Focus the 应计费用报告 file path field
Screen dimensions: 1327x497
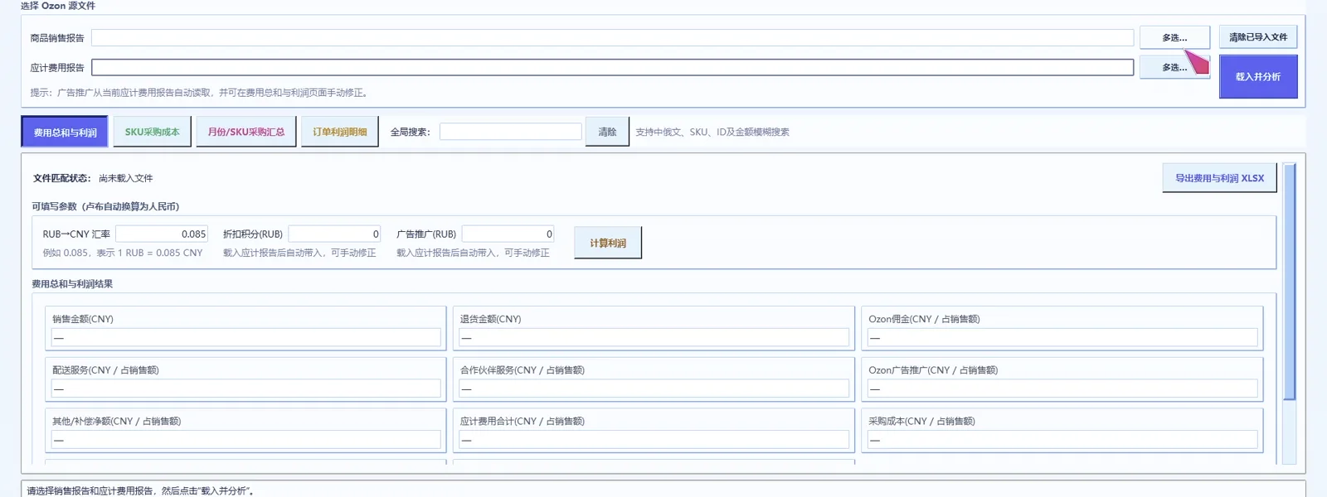(612, 67)
